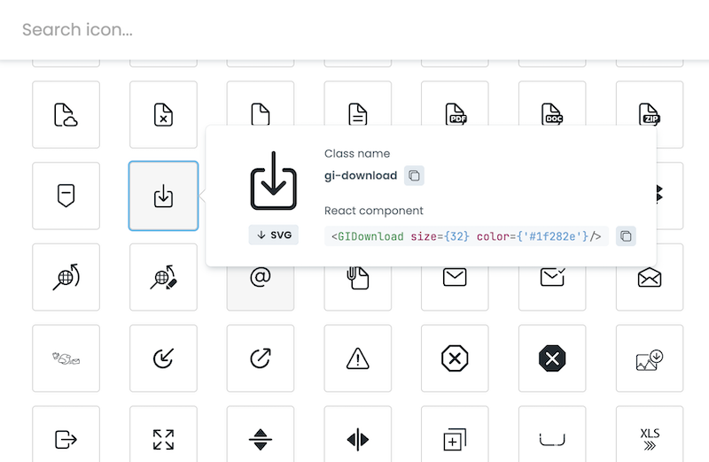This screenshot has height=462, width=709.
Task: Select the blank file icon
Action: point(261,104)
